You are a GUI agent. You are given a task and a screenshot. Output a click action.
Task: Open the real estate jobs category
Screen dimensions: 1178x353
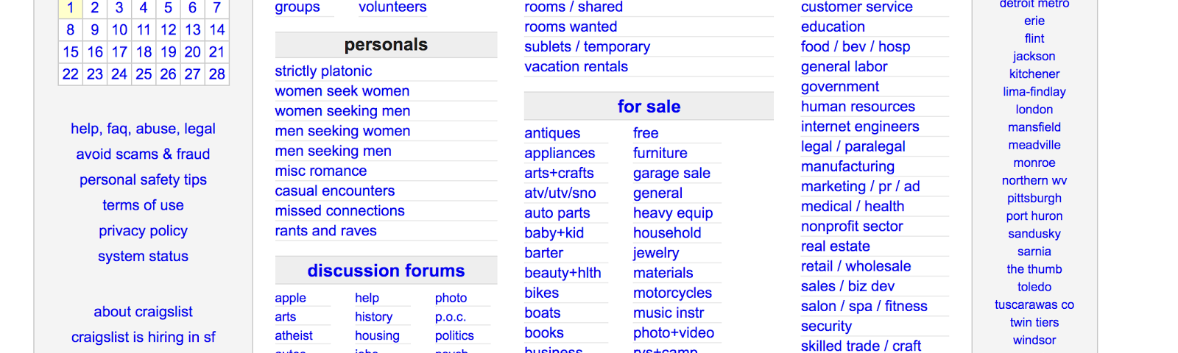[835, 246]
